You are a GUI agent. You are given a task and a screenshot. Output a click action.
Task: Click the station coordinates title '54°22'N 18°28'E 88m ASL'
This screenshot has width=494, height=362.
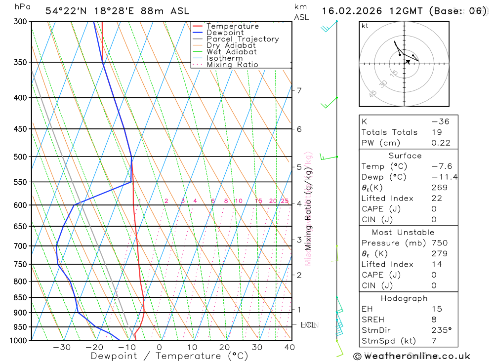point(117,11)
